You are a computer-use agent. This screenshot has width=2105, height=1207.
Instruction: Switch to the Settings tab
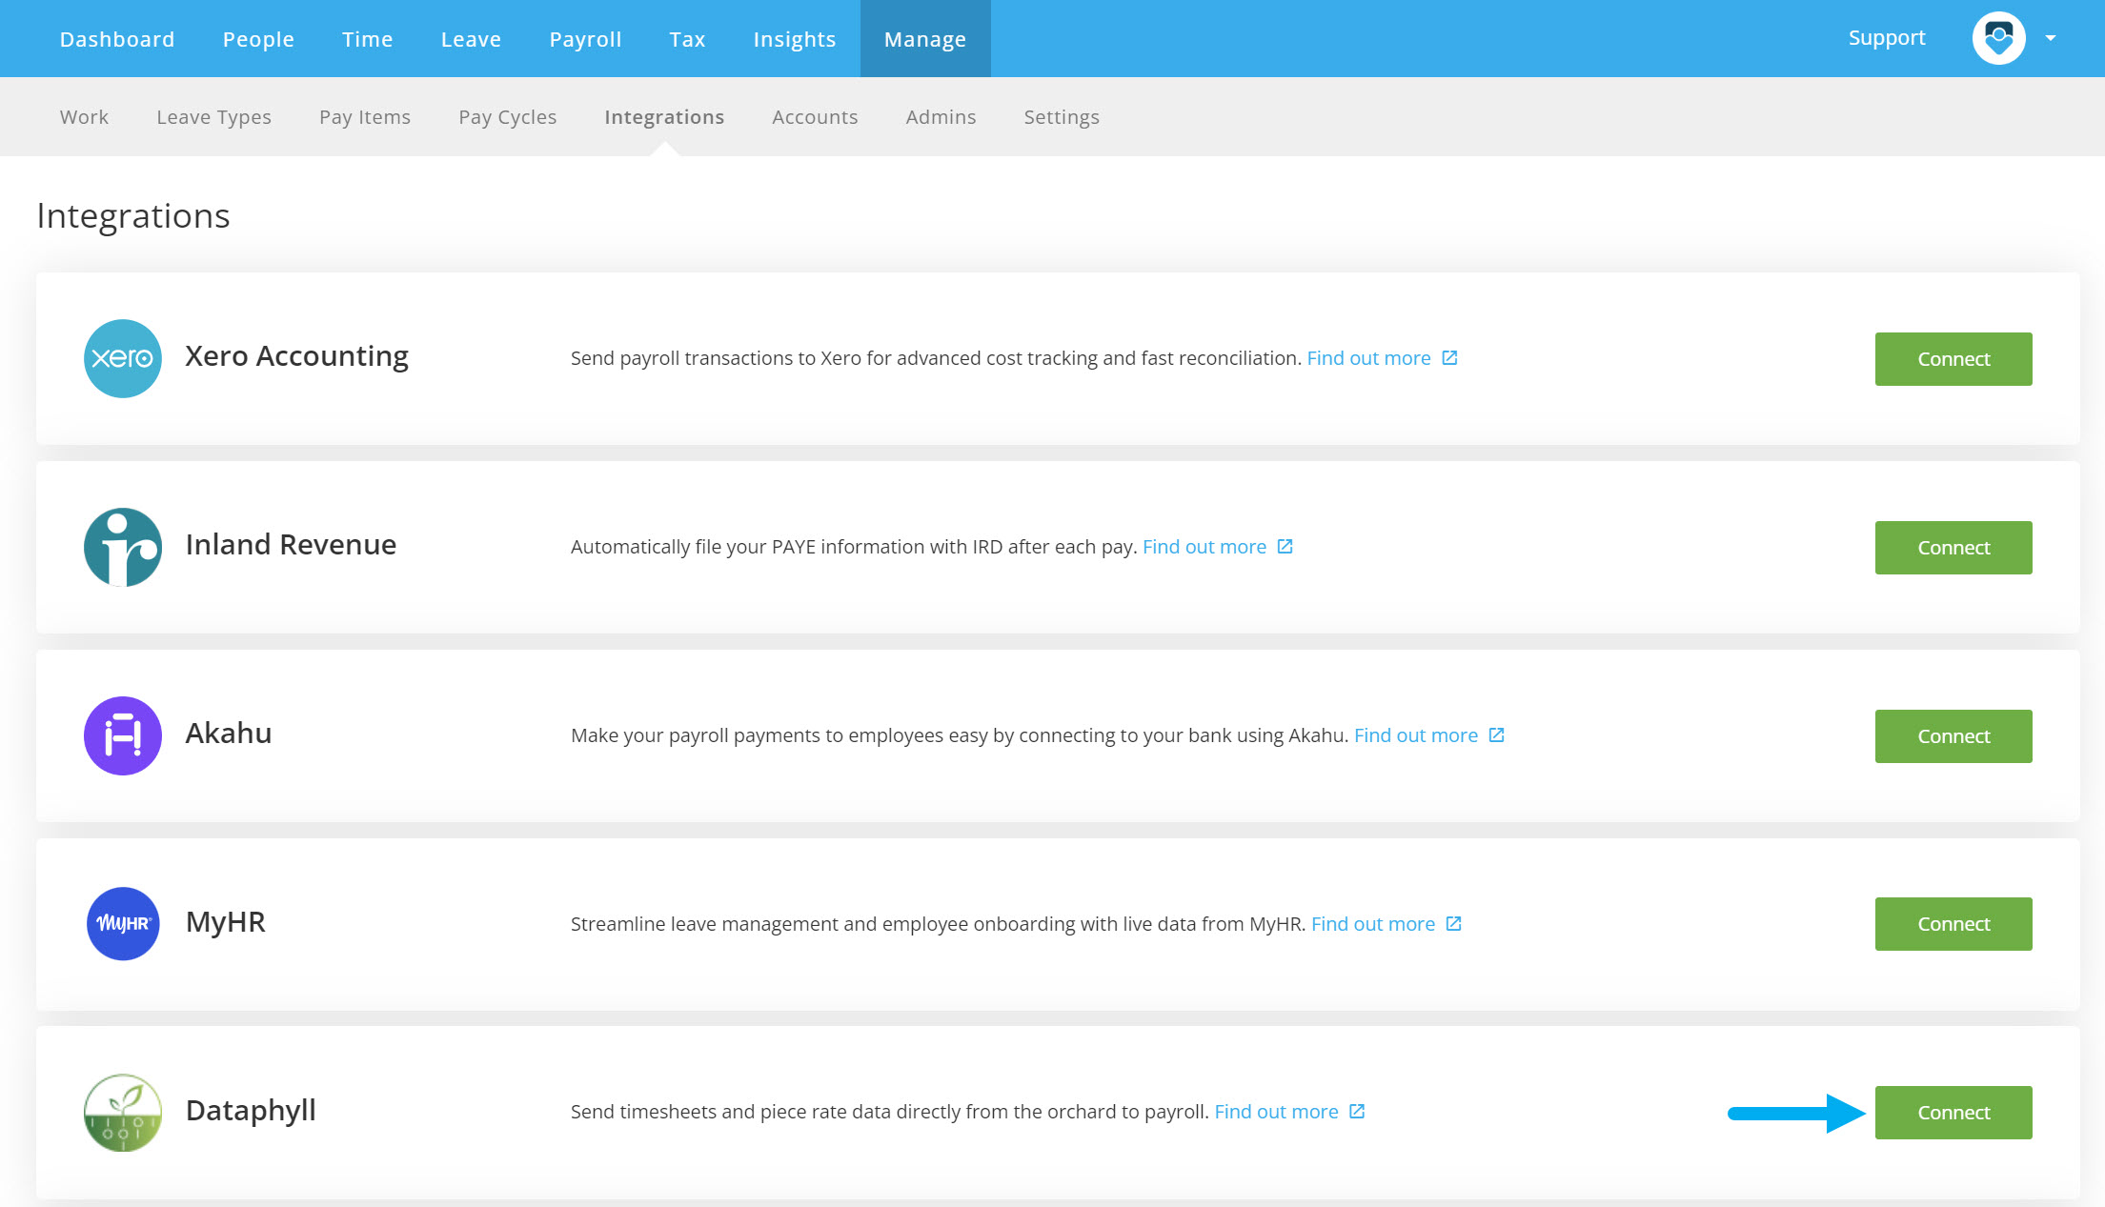[1062, 117]
